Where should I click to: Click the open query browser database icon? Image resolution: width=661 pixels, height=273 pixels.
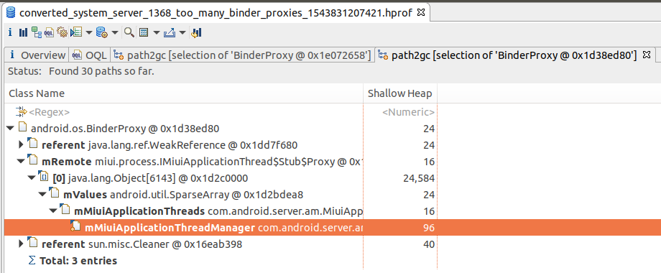pos(101,32)
